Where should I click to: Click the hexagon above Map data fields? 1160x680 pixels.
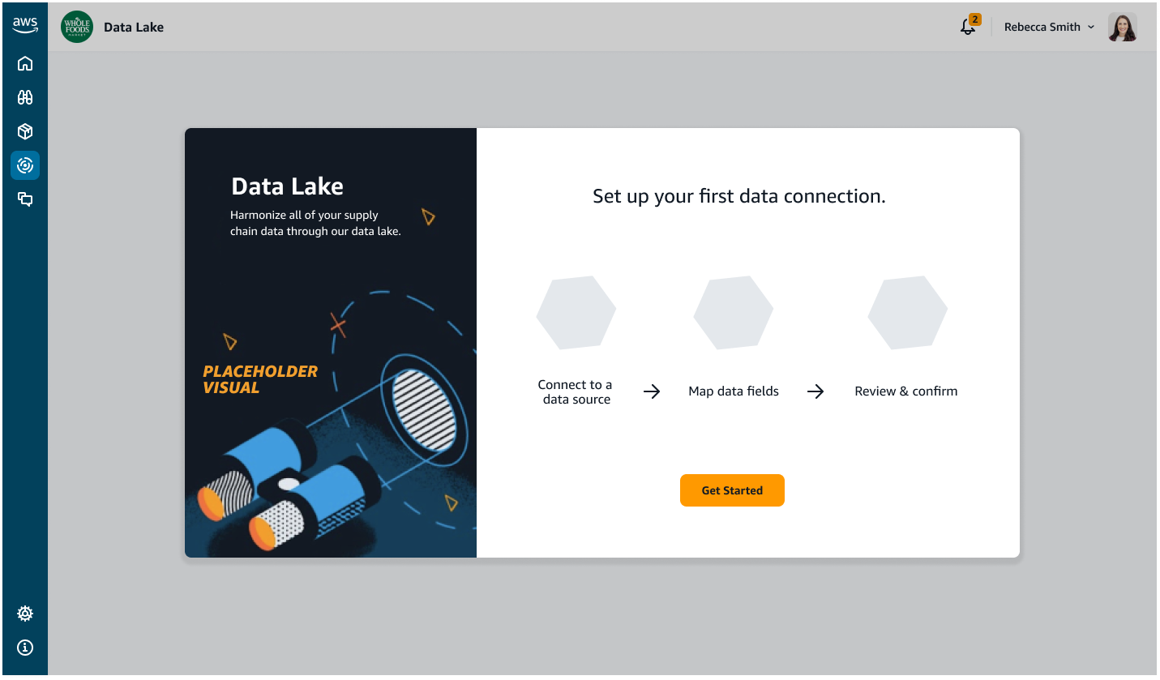coord(734,313)
